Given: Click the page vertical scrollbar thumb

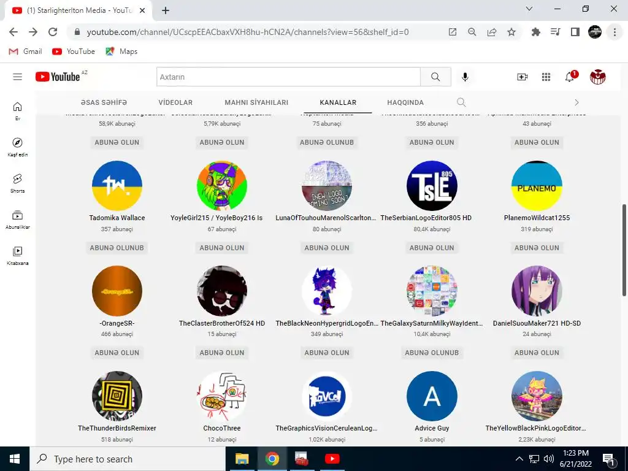Looking at the screenshot, I should [624, 250].
